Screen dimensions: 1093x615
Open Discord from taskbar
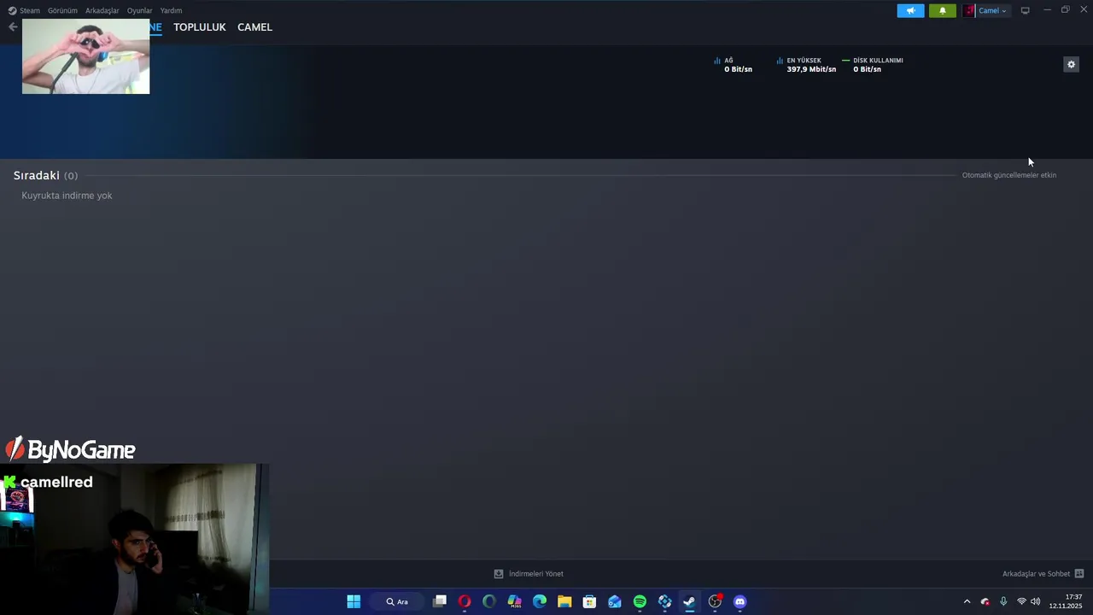click(x=739, y=601)
